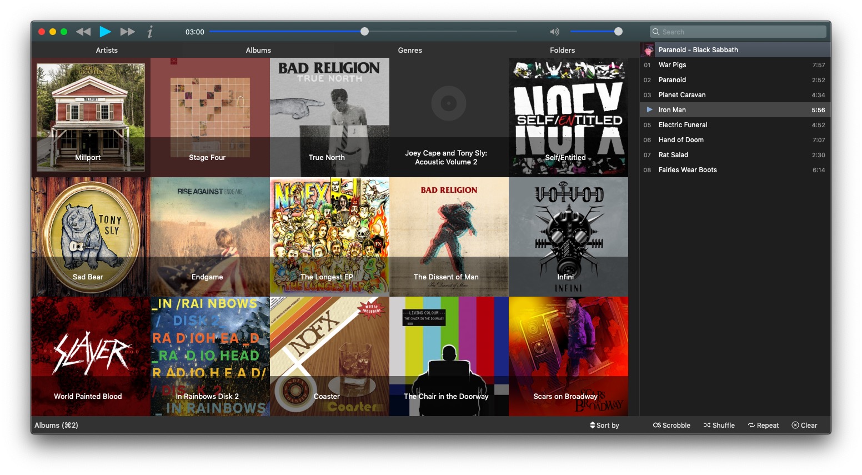Clear the current playlist
Viewport: 862px width, 475px height.
[x=804, y=426]
